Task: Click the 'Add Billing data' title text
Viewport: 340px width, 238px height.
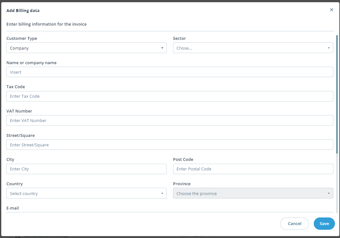Action: (x=23, y=10)
